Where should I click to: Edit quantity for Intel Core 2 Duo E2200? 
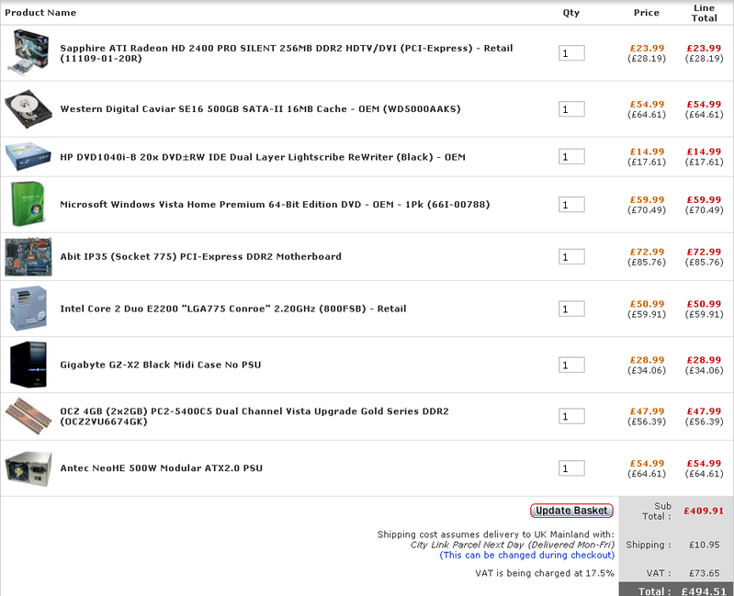(571, 309)
